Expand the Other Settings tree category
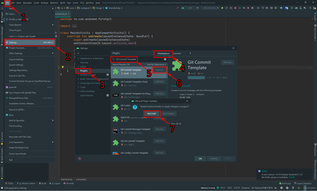The image size is (317, 191). (78, 91)
